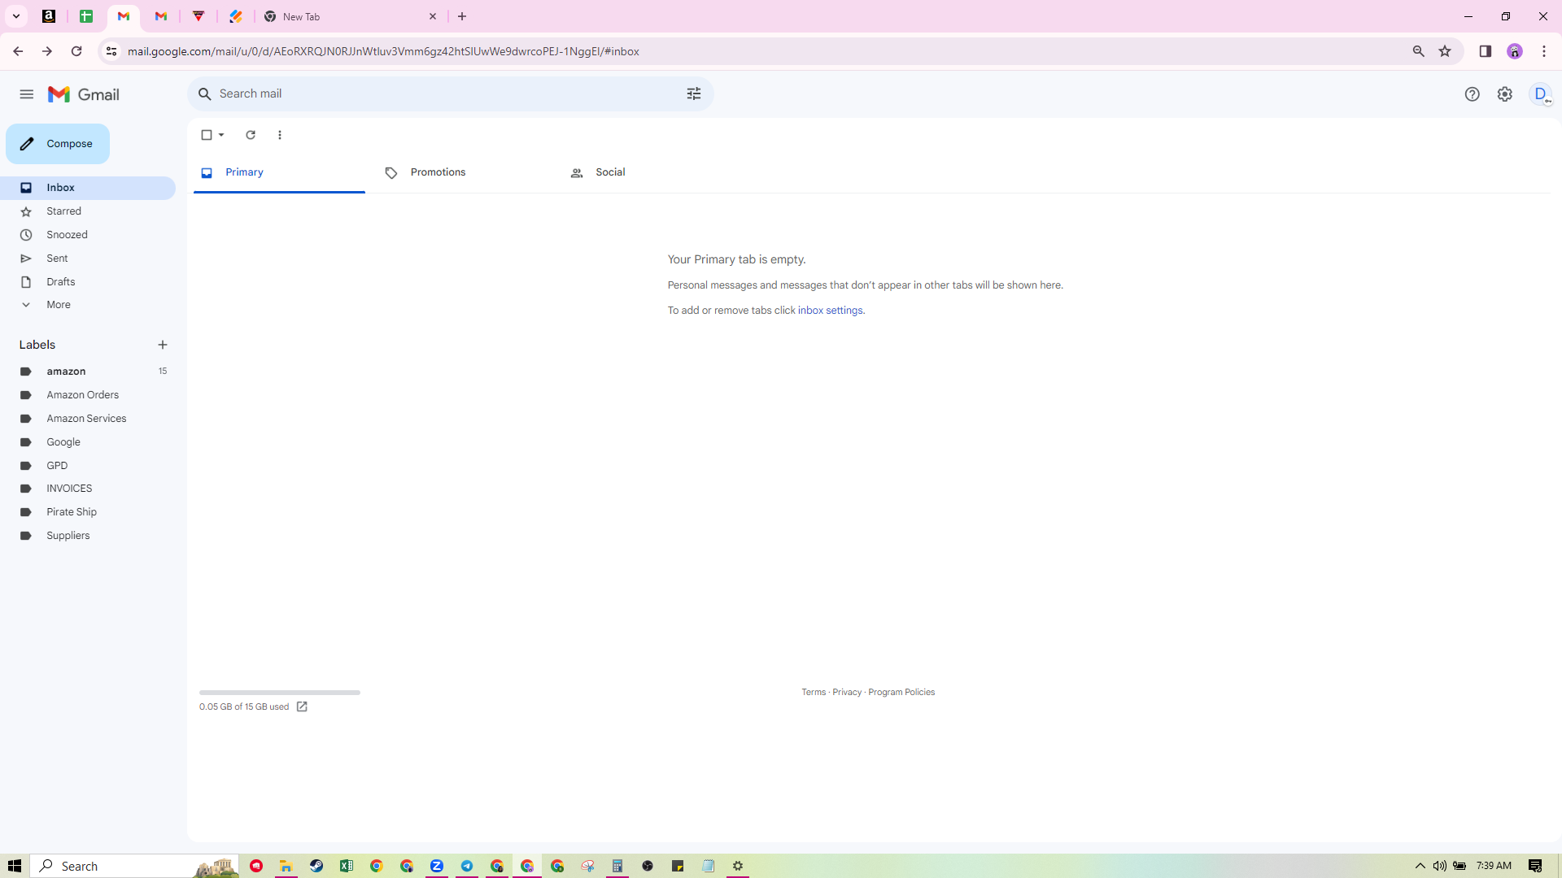This screenshot has height=878, width=1562.
Task: Go forward using browser forward arrow
Action: pyautogui.click(x=47, y=51)
